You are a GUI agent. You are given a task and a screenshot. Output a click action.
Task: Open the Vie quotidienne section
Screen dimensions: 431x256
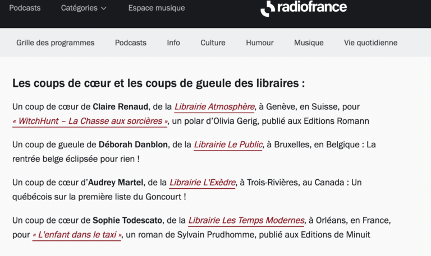[370, 43]
